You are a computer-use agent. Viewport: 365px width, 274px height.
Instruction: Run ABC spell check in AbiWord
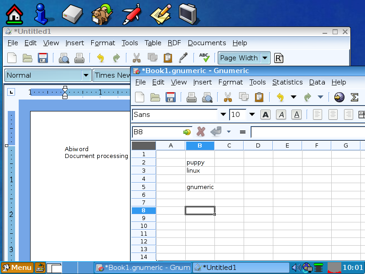pyautogui.click(x=204, y=58)
